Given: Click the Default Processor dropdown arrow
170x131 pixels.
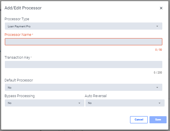Looking at the screenshot, I should coord(157,87).
